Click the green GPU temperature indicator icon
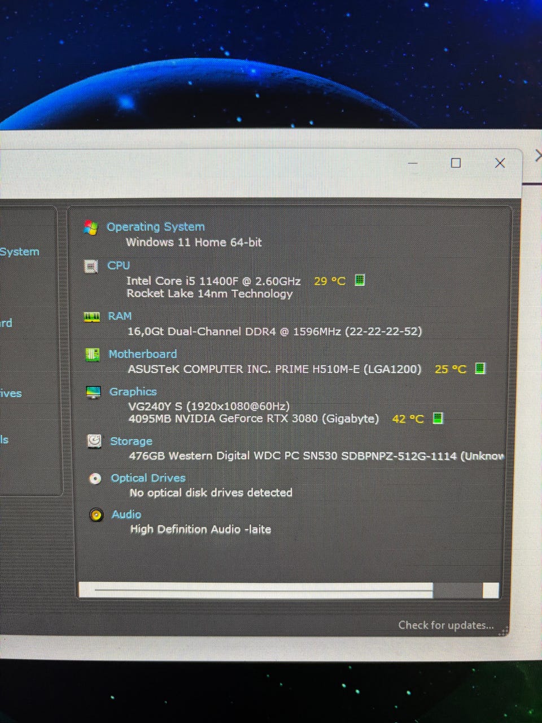 (438, 418)
